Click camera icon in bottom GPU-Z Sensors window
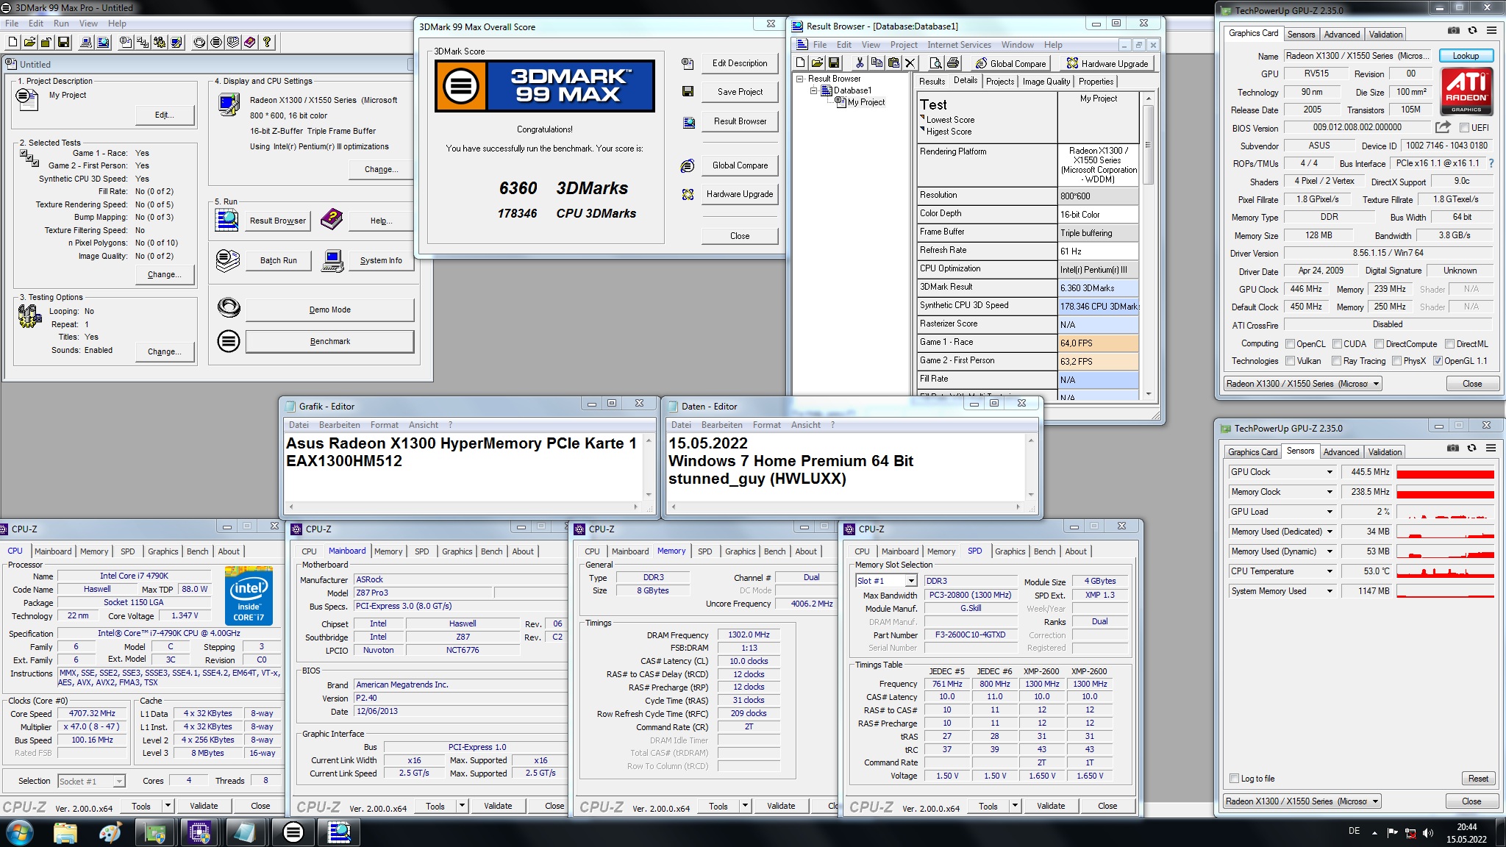 (1453, 448)
